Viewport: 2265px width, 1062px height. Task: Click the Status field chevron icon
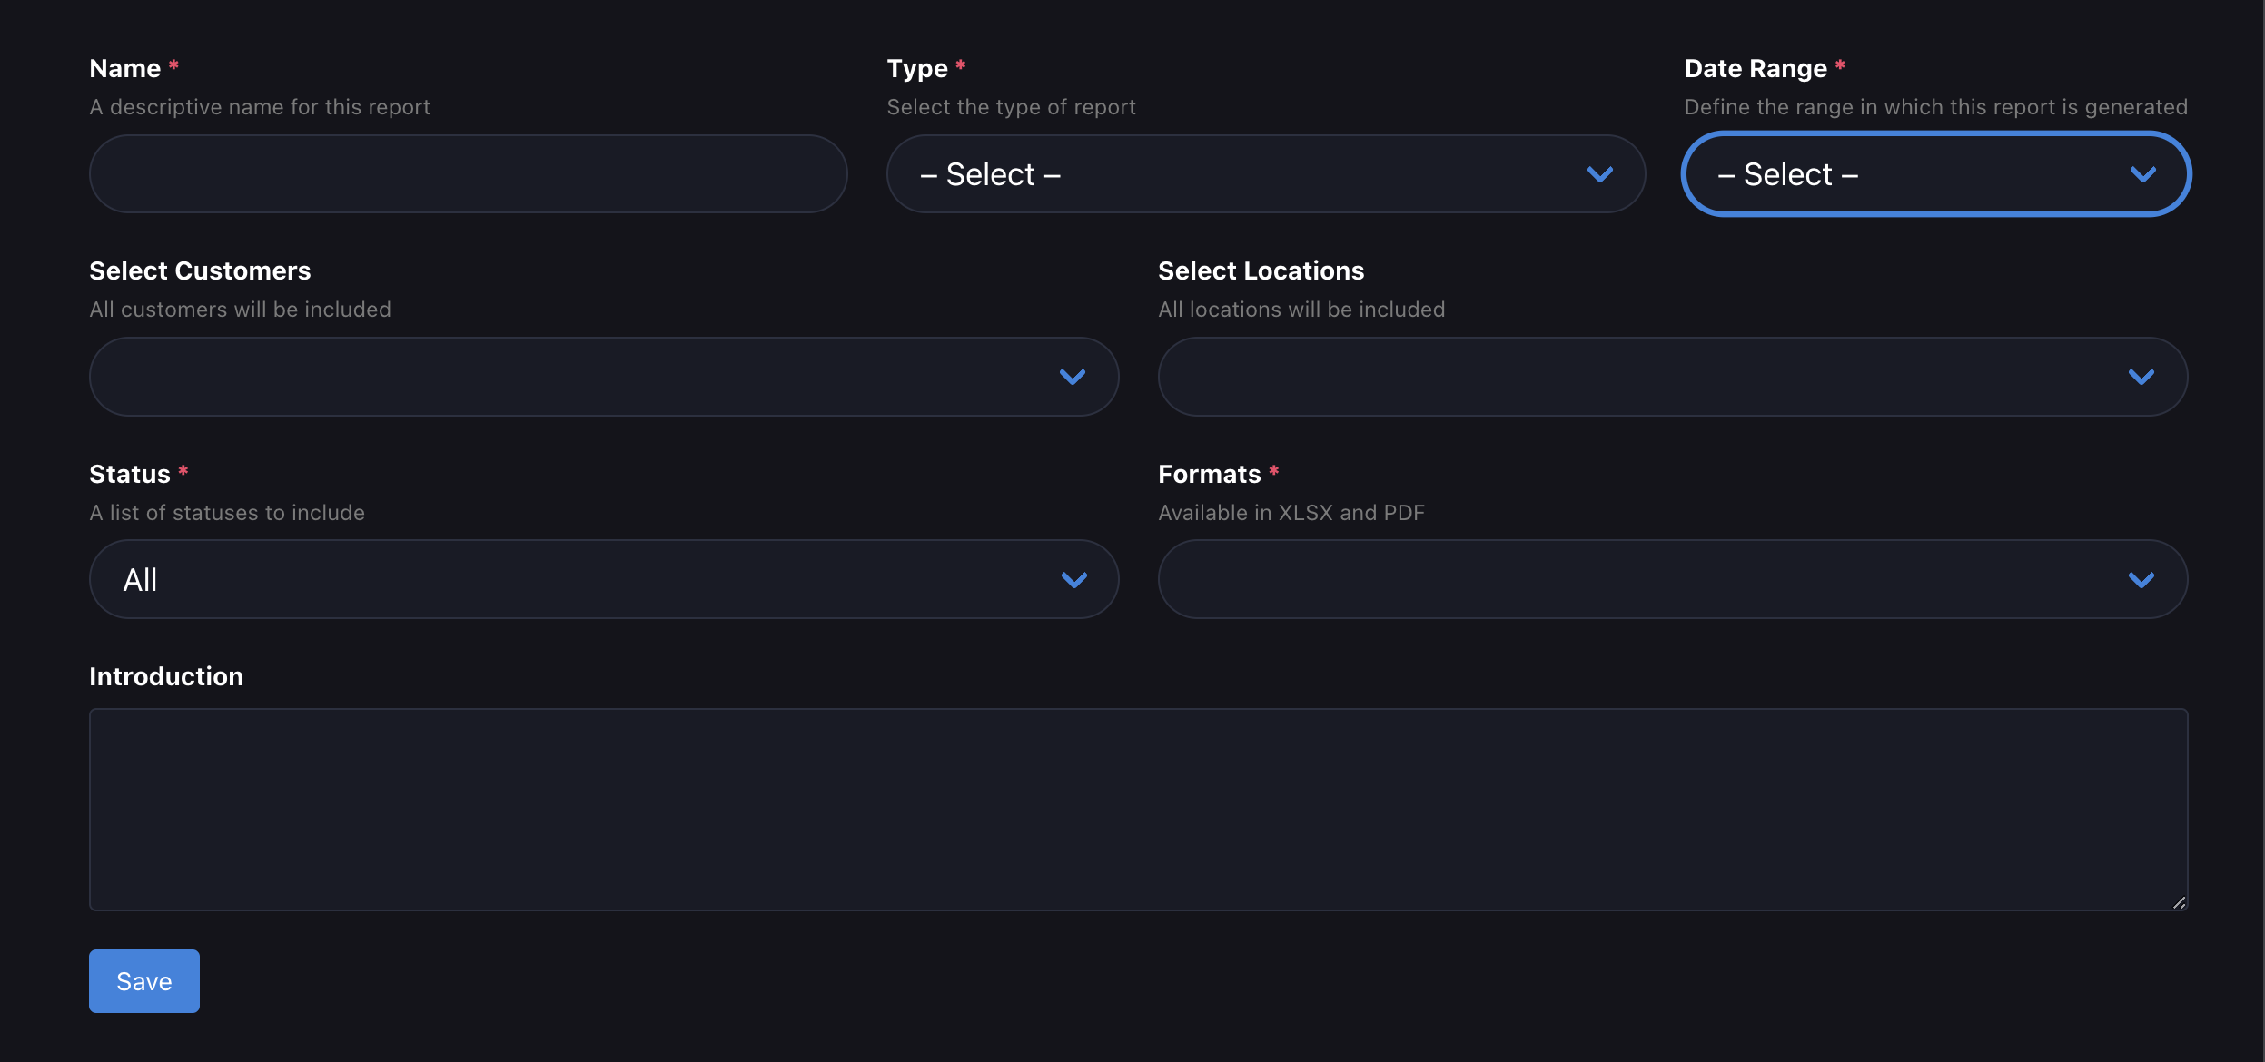(x=1074, y=580)
